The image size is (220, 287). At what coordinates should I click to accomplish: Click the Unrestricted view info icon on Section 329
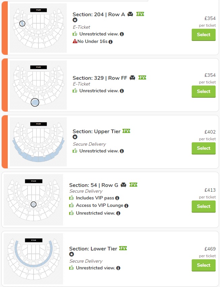click(122, 91)
